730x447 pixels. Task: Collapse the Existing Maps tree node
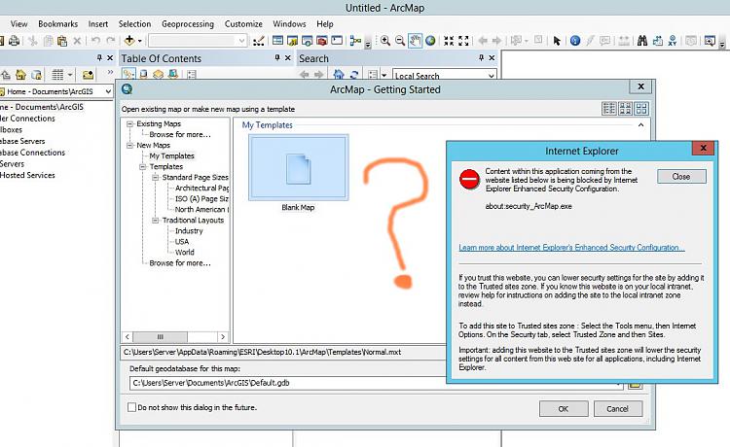129,124
